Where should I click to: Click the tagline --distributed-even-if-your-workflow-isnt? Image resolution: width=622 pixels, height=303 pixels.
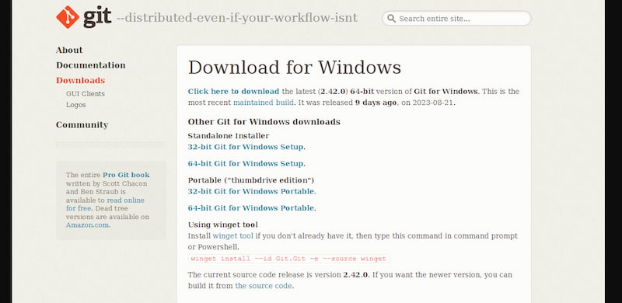point(237,18)
